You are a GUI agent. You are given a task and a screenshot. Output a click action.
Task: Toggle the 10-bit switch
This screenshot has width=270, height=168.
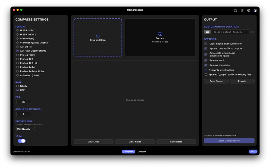tap(22, 141)
